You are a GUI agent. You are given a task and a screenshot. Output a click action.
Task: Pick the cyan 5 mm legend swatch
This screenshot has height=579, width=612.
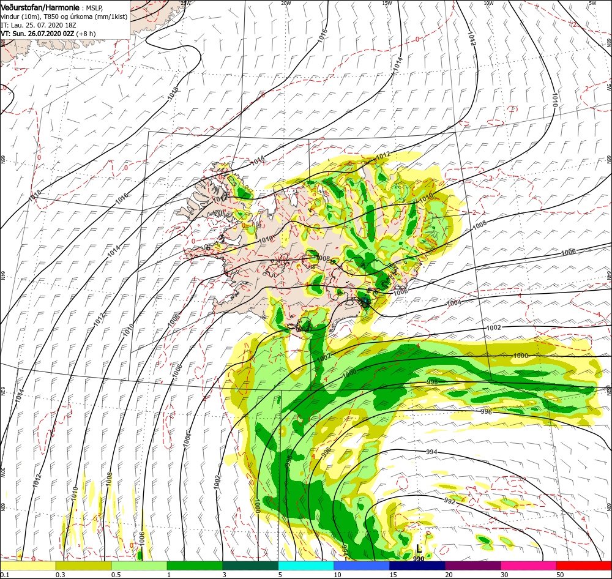pyautogui.click(x=306, y=566)
